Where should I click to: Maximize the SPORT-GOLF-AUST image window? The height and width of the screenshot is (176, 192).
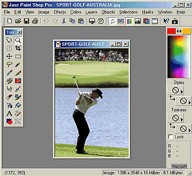[x=119, y=44]
